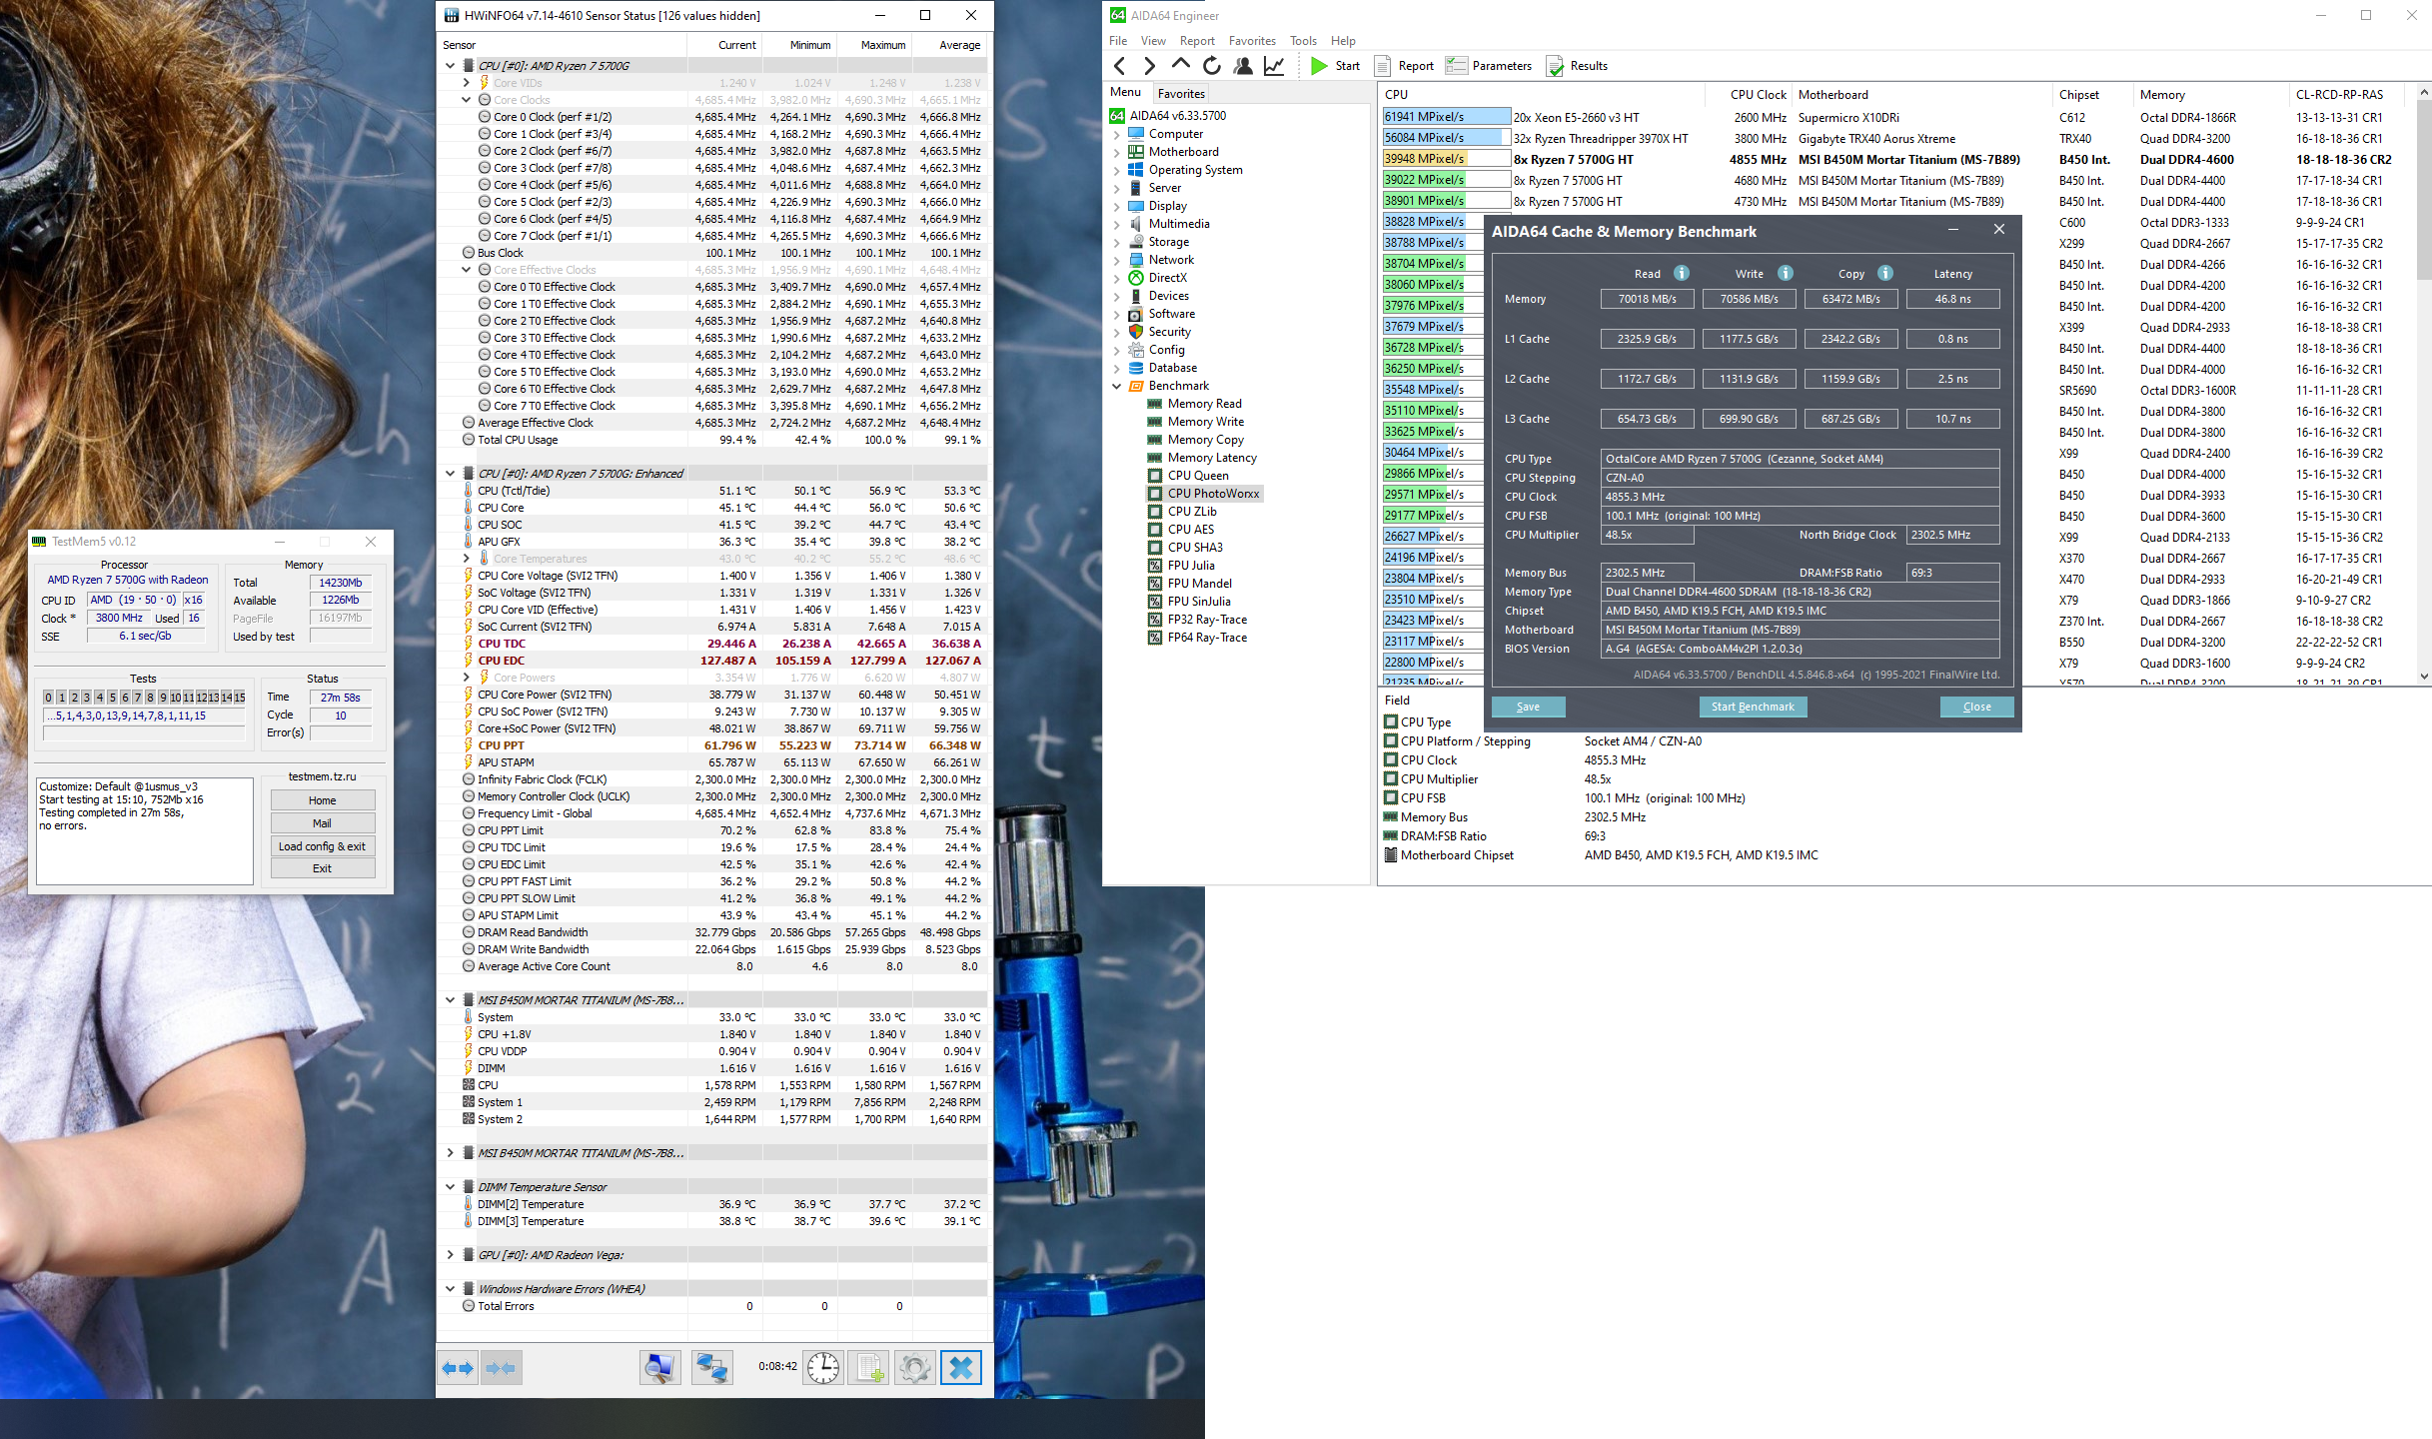Click HWiNFO logging sheet icon
Screen dimensions: 2432x1439
point(868,1368)
